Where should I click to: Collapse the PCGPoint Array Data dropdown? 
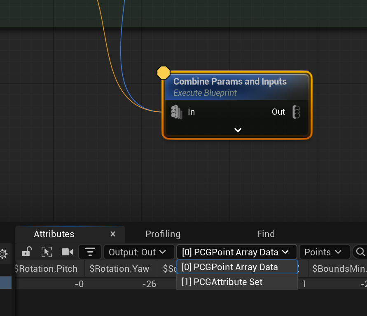pyautogui.click(x=236, y=252)
